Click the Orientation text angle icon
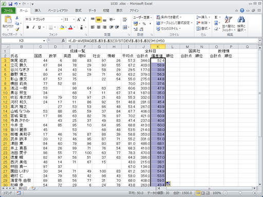 tap(111, 19)
